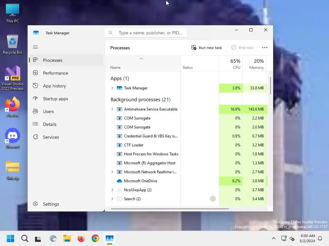This screenshot has height=246, width=329.
Task: Open the Windows Start button
Action: (x=10, y=238)
